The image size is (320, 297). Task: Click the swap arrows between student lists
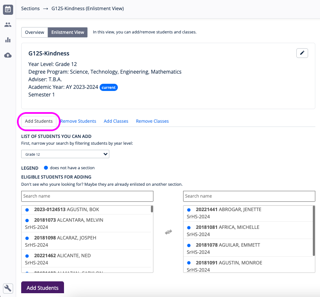168,232
